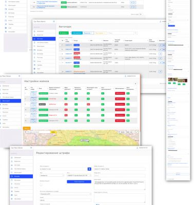Open user profile in Редактирование штрафа window header

(x=142, y=148)
